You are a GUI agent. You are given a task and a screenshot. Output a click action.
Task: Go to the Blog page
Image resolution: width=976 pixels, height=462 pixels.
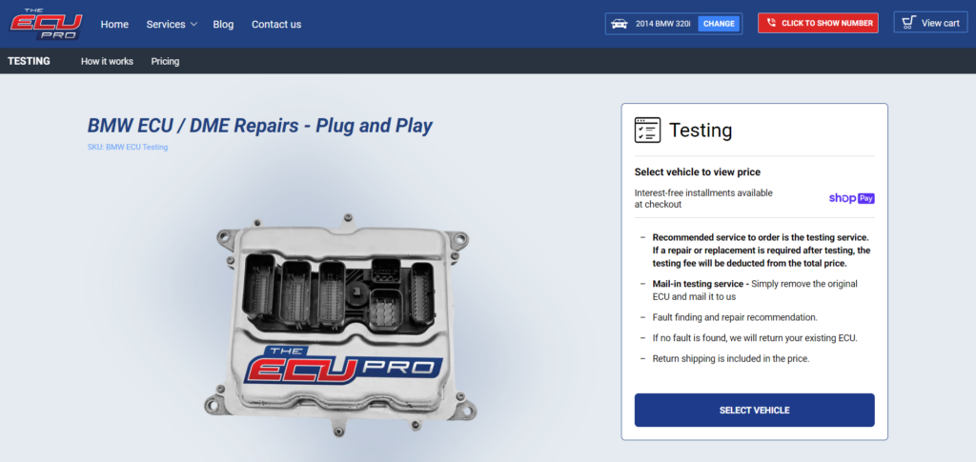point(223,24)
